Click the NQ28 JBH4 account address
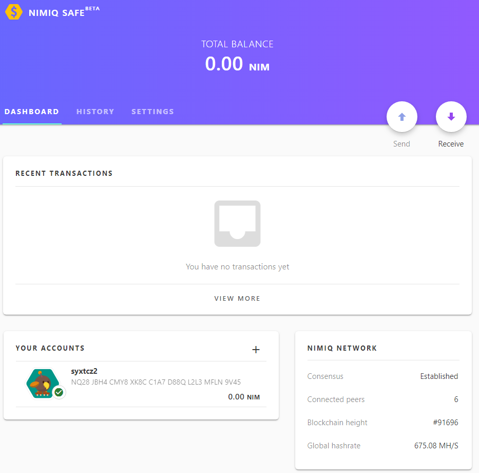This screenshot has height=473, width=479. [156, 382]
